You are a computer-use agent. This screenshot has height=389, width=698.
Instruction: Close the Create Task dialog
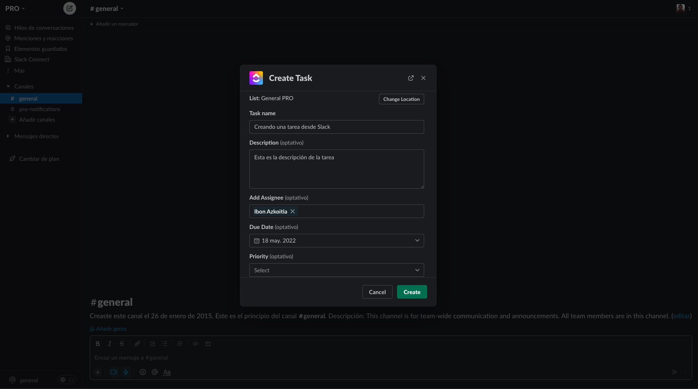pyautogui.click(x=423, y=78)
